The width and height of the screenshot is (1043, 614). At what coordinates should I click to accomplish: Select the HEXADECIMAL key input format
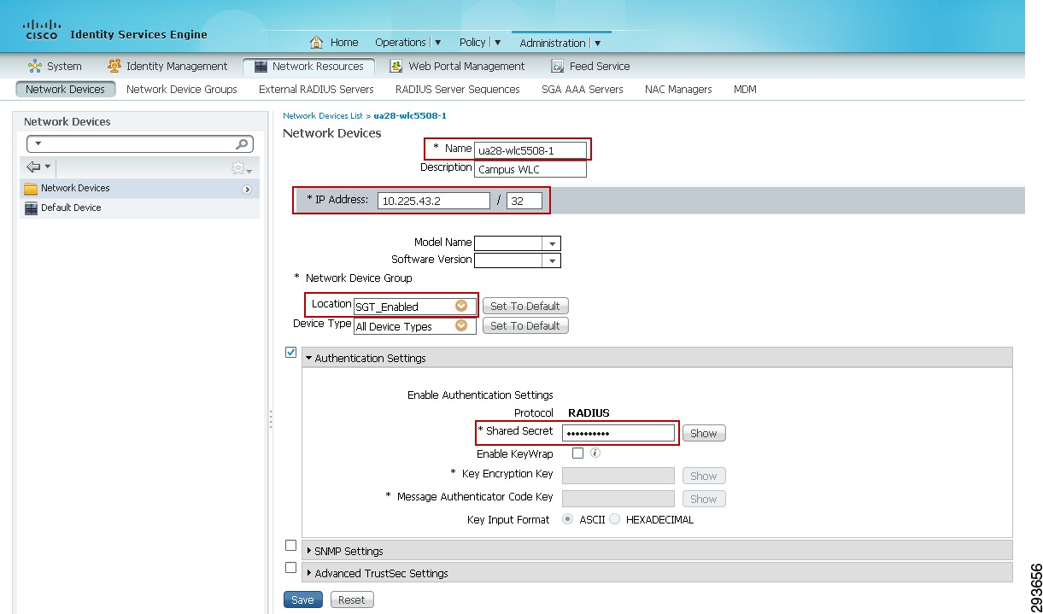pyautogui.click(x=614, y=519)
